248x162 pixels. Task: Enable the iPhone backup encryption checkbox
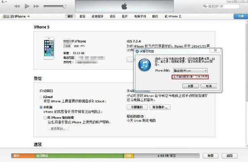click(45, 118)
